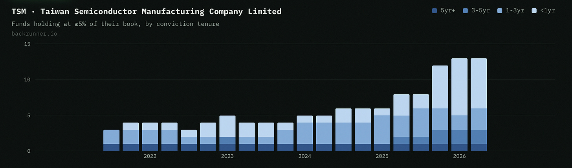Toggle the <1yr legend label
572x168 pixels.
[547, 11]
